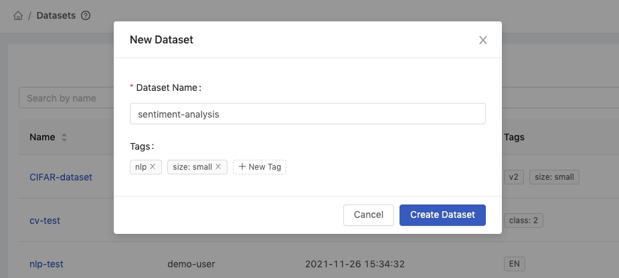Screen dimensions: 619x278
Task: Sort the table by Name
Action: point(64,137)
